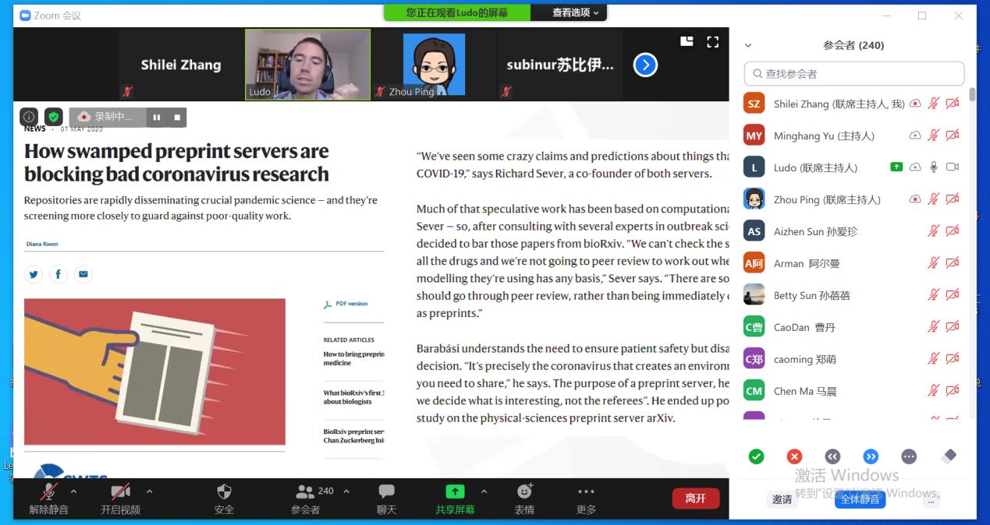Screen dimensions: 990x525
Task: Switch to gallery view layout icon
Action: point(687,41)
